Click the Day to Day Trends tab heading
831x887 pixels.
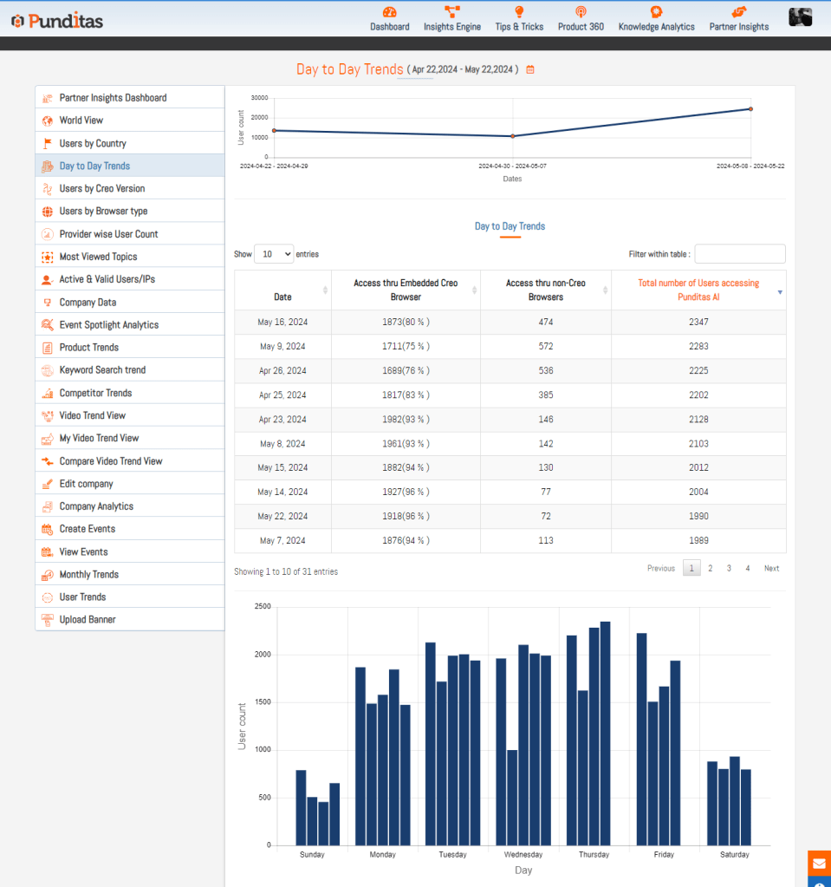tap(510, 226)
